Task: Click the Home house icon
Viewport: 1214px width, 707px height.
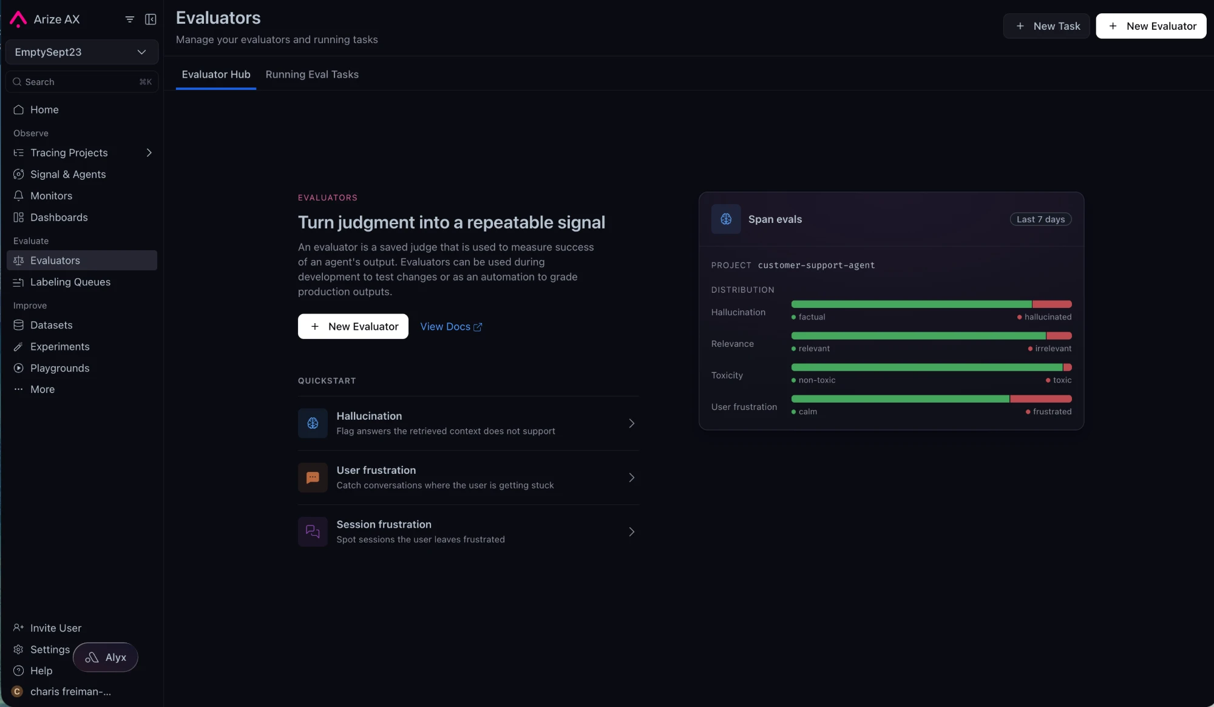Action: pyautogui.click(x=19, y=110)
